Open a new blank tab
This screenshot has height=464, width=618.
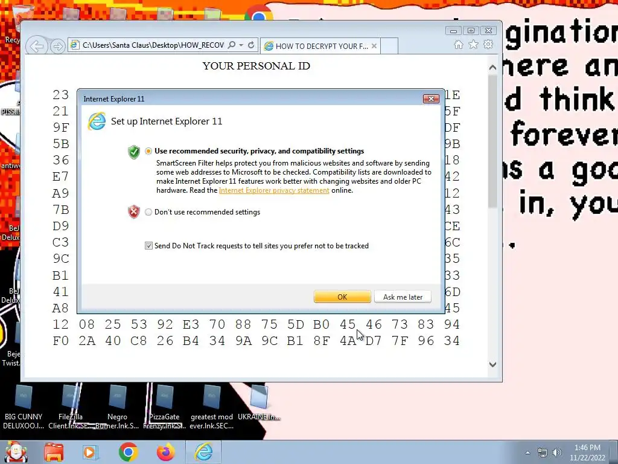click(x=389, y=46)
